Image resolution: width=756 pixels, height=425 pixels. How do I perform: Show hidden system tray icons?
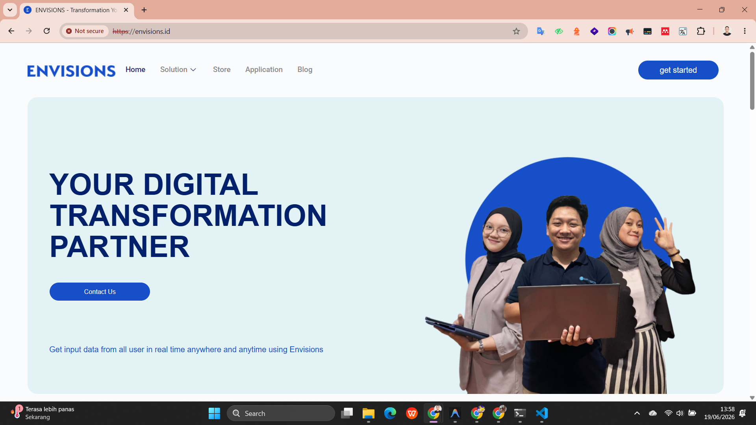[x=637, y=413]
